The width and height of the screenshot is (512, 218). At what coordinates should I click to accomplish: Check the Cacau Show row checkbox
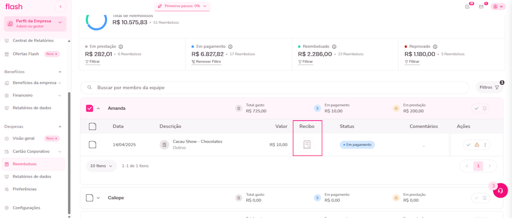pos(92,145)
